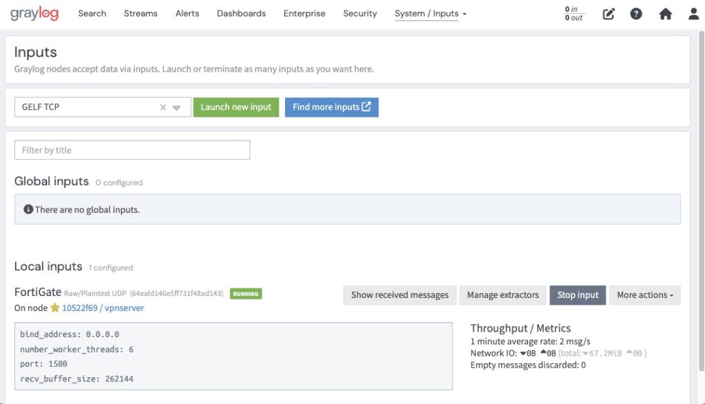
Task: Click the Network IO metrics line
Action: (558, 353)
